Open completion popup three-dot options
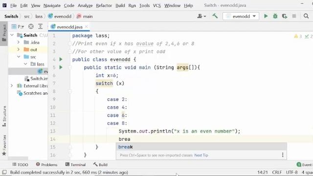This screenshot has height=176, width=313. click(283, 155)
